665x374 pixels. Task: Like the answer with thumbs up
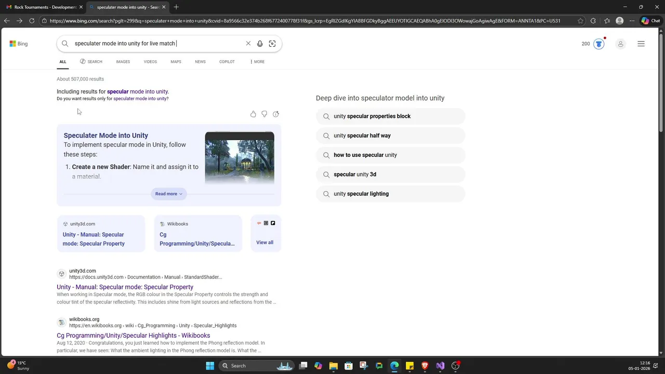253,114
